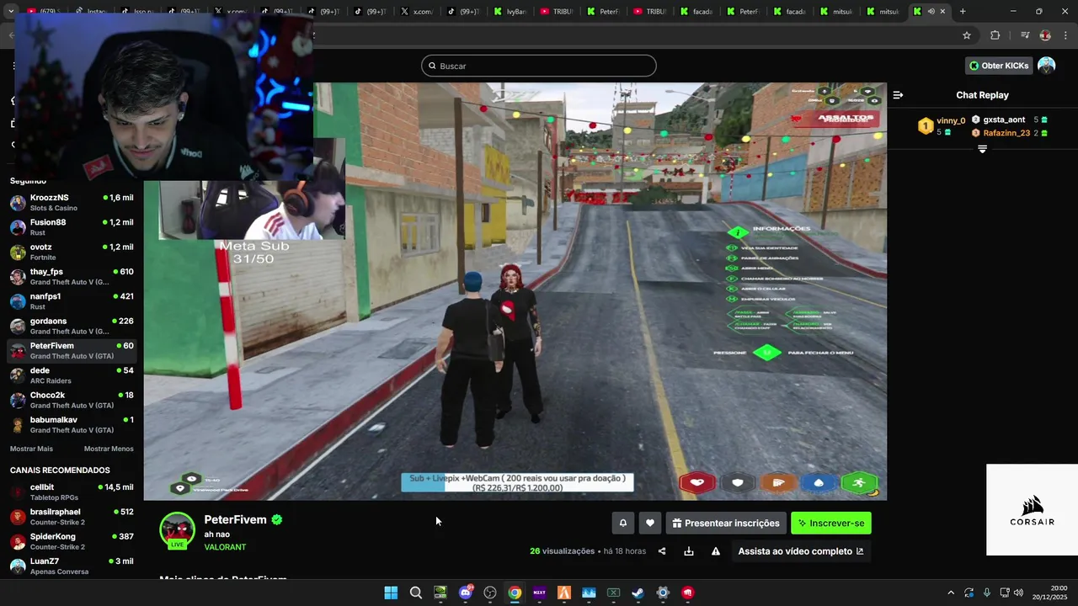Expand the chat leaderboard chevron

[x=982, y=149]
